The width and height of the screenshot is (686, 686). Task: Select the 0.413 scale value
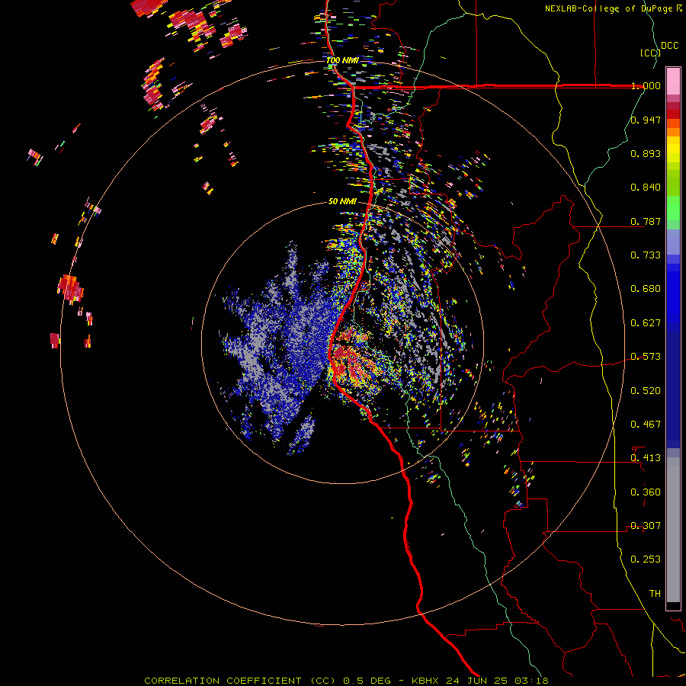pos(646,458)
